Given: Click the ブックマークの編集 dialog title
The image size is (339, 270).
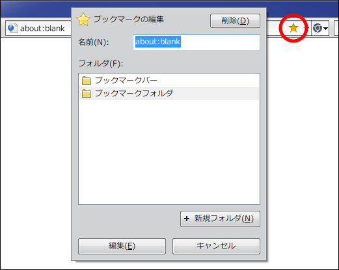Looking at the screenshot, I should [x=129, y=20].
